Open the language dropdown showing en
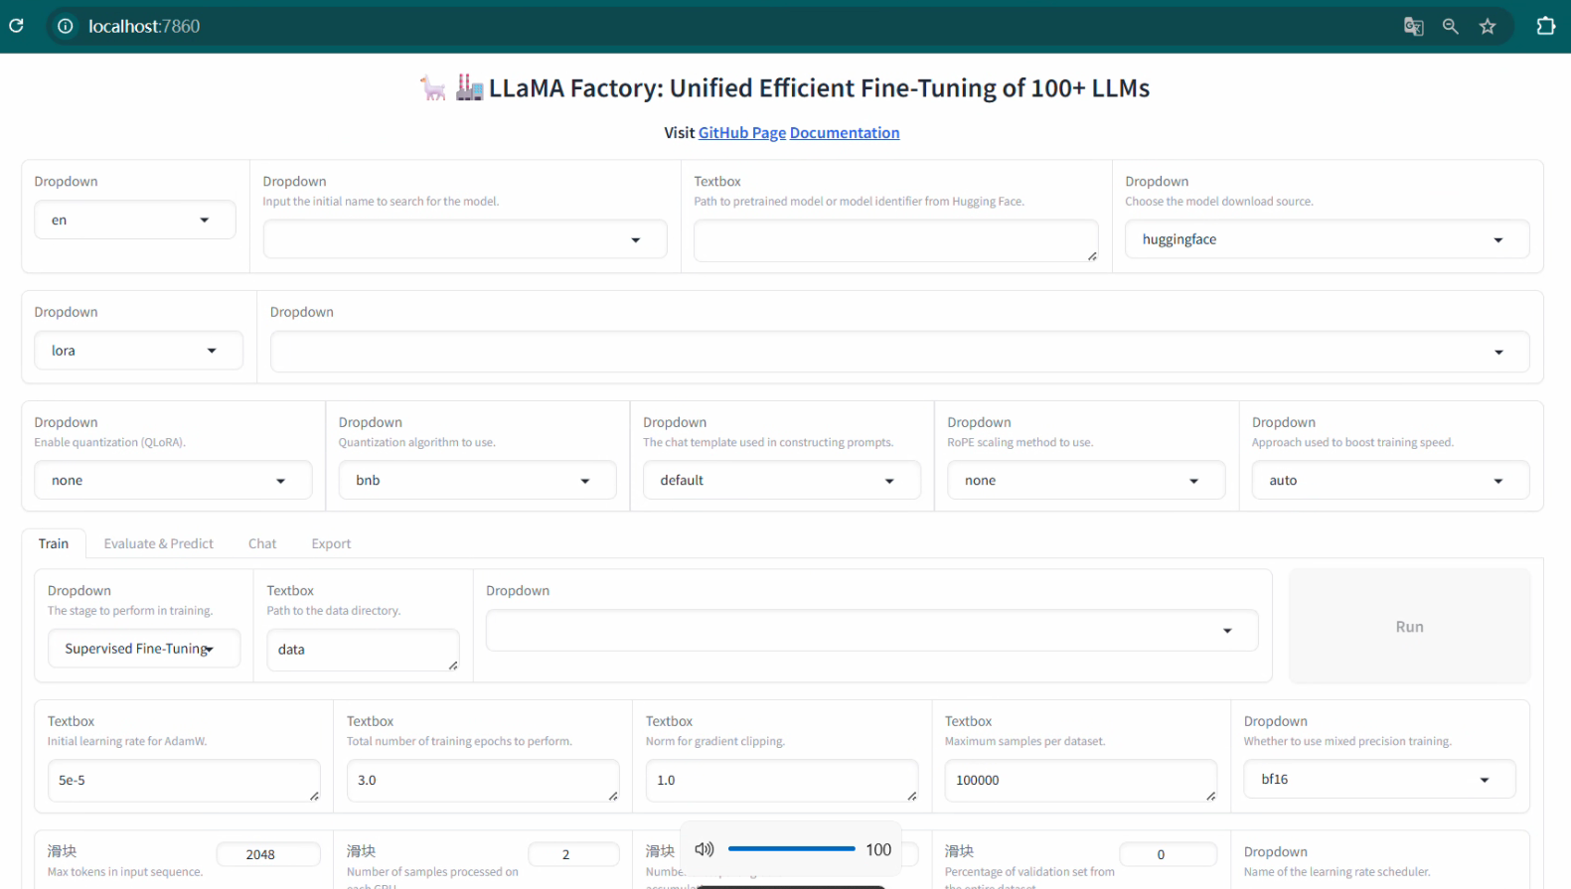Viewport: 1571px width, 889px height. coord(135,220)
